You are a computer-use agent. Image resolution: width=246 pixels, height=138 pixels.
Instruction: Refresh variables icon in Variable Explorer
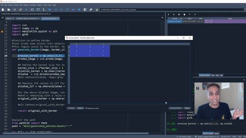pos(195,15)
